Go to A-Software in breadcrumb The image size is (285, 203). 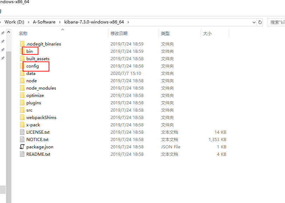pos(44,22)
